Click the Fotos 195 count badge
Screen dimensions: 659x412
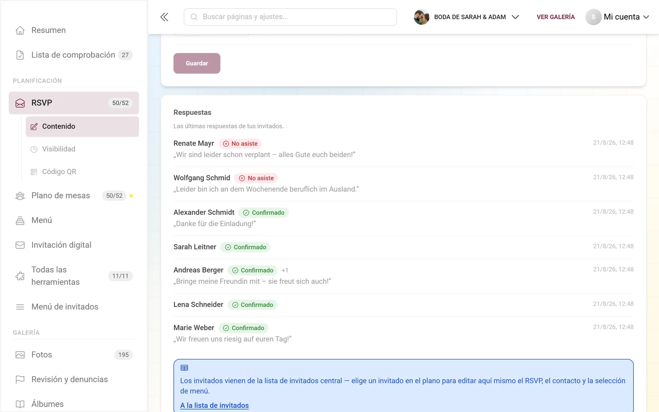tap(124, 355)
